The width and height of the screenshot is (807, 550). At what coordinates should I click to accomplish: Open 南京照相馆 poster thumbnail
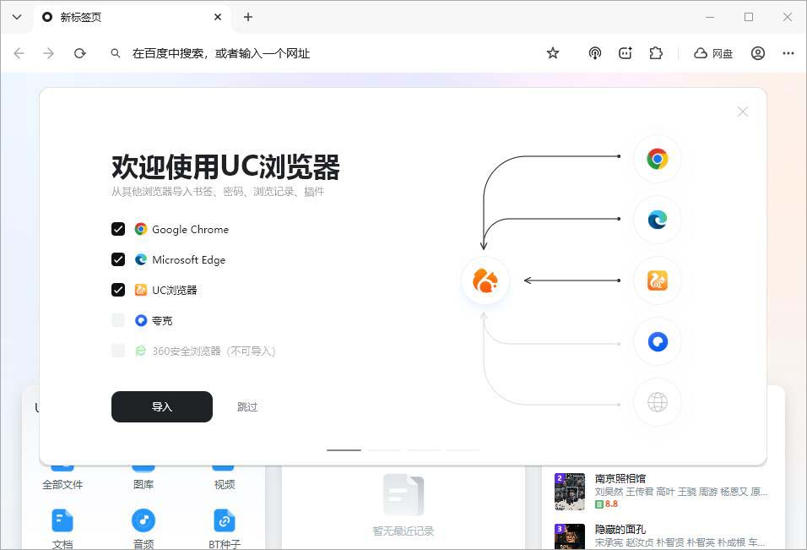coord(570,492)
